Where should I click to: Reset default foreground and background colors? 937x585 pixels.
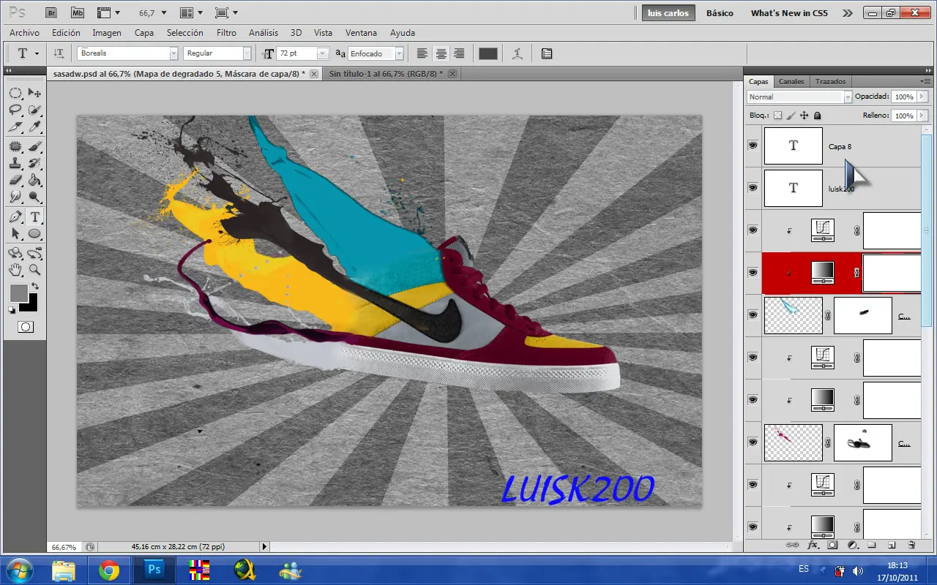click(x=12, y=310)
